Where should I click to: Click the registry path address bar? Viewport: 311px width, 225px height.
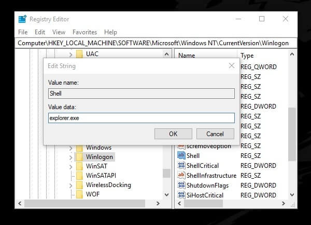tap(156, 43)
